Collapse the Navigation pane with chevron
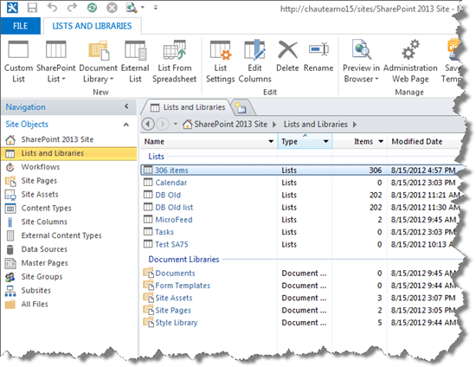This screenshot has width=476, height=367. point(126,106)
